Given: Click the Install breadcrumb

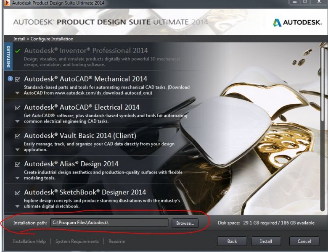Looking at the screenshot, I should [19, 39].
